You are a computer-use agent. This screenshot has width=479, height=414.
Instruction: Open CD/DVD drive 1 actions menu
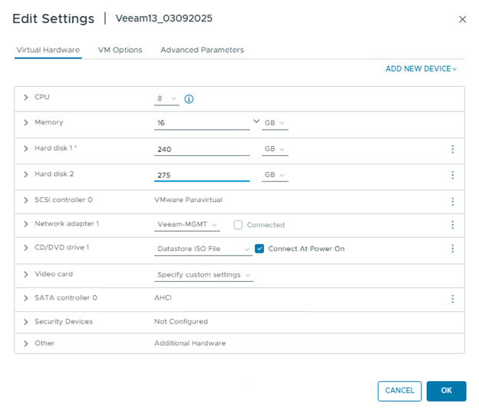(x=452, y=249)
